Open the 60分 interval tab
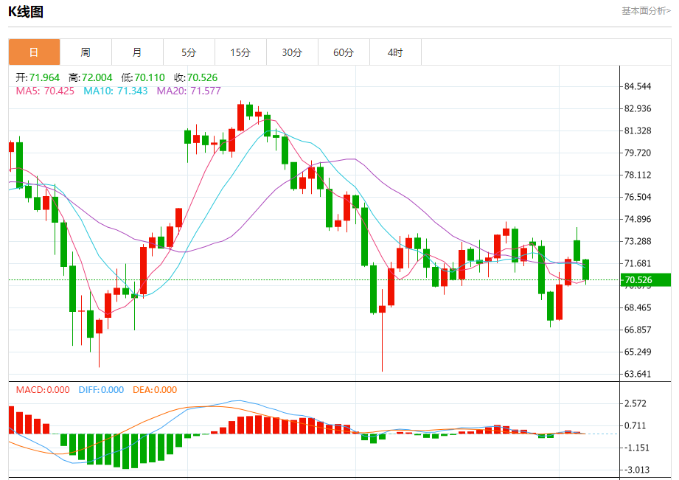The height and width of the screenshot is (480, 679). click(x=344, y=52)
